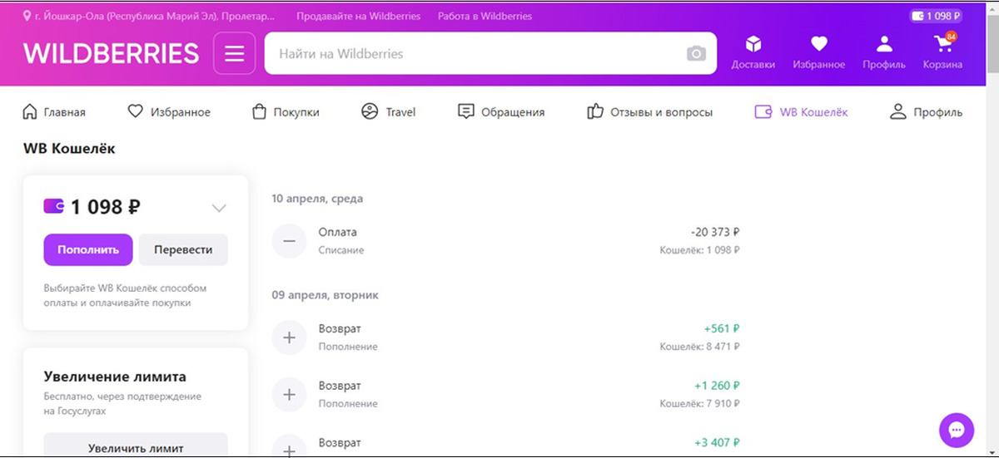
Task: Open Покупки tab
Action: point(286,111)
